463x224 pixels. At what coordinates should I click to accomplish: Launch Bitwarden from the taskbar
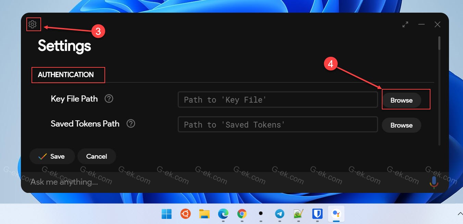tap(317, 214)
